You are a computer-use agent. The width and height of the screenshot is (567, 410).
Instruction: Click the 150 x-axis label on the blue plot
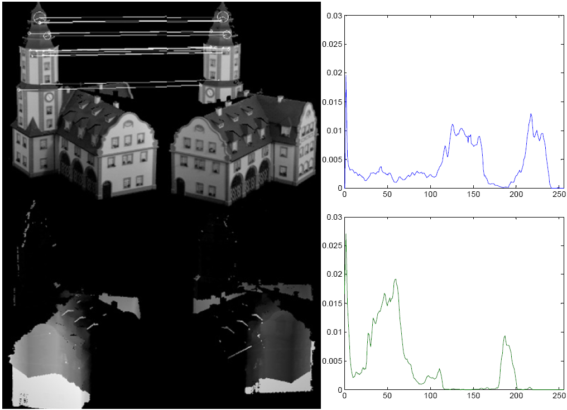tap(473, 194)
